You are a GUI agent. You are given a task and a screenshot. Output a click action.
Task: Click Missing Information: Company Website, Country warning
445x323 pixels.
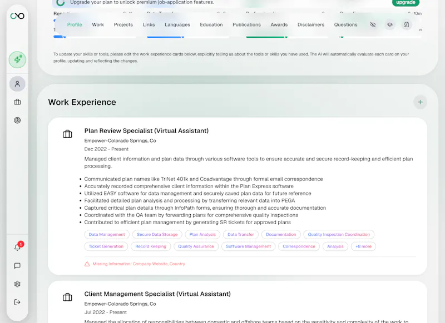pyautogui.click(x=139, y=264)
